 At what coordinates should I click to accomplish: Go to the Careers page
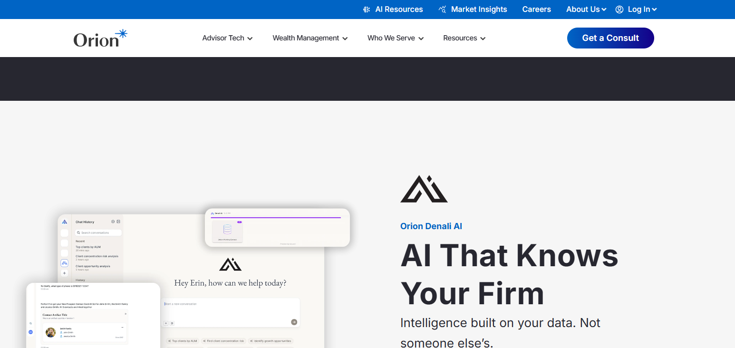point(536,10)
